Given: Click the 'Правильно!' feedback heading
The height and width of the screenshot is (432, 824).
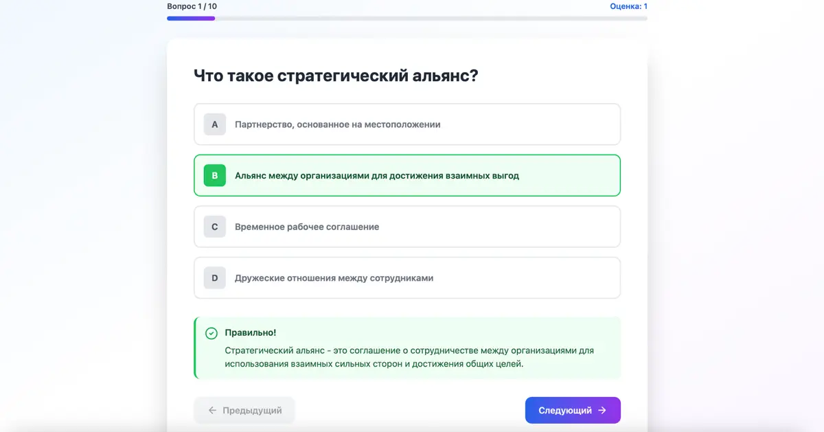Looking at the screenshot, I should [x=251, y=332].
